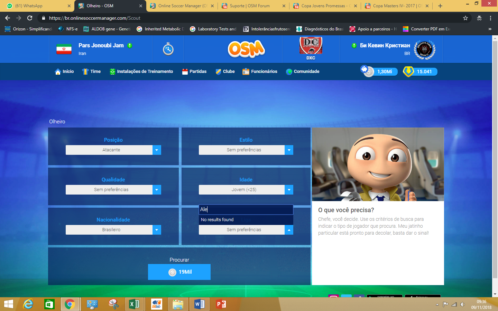Open Laboratory Tests bookmark

[214, 29]
